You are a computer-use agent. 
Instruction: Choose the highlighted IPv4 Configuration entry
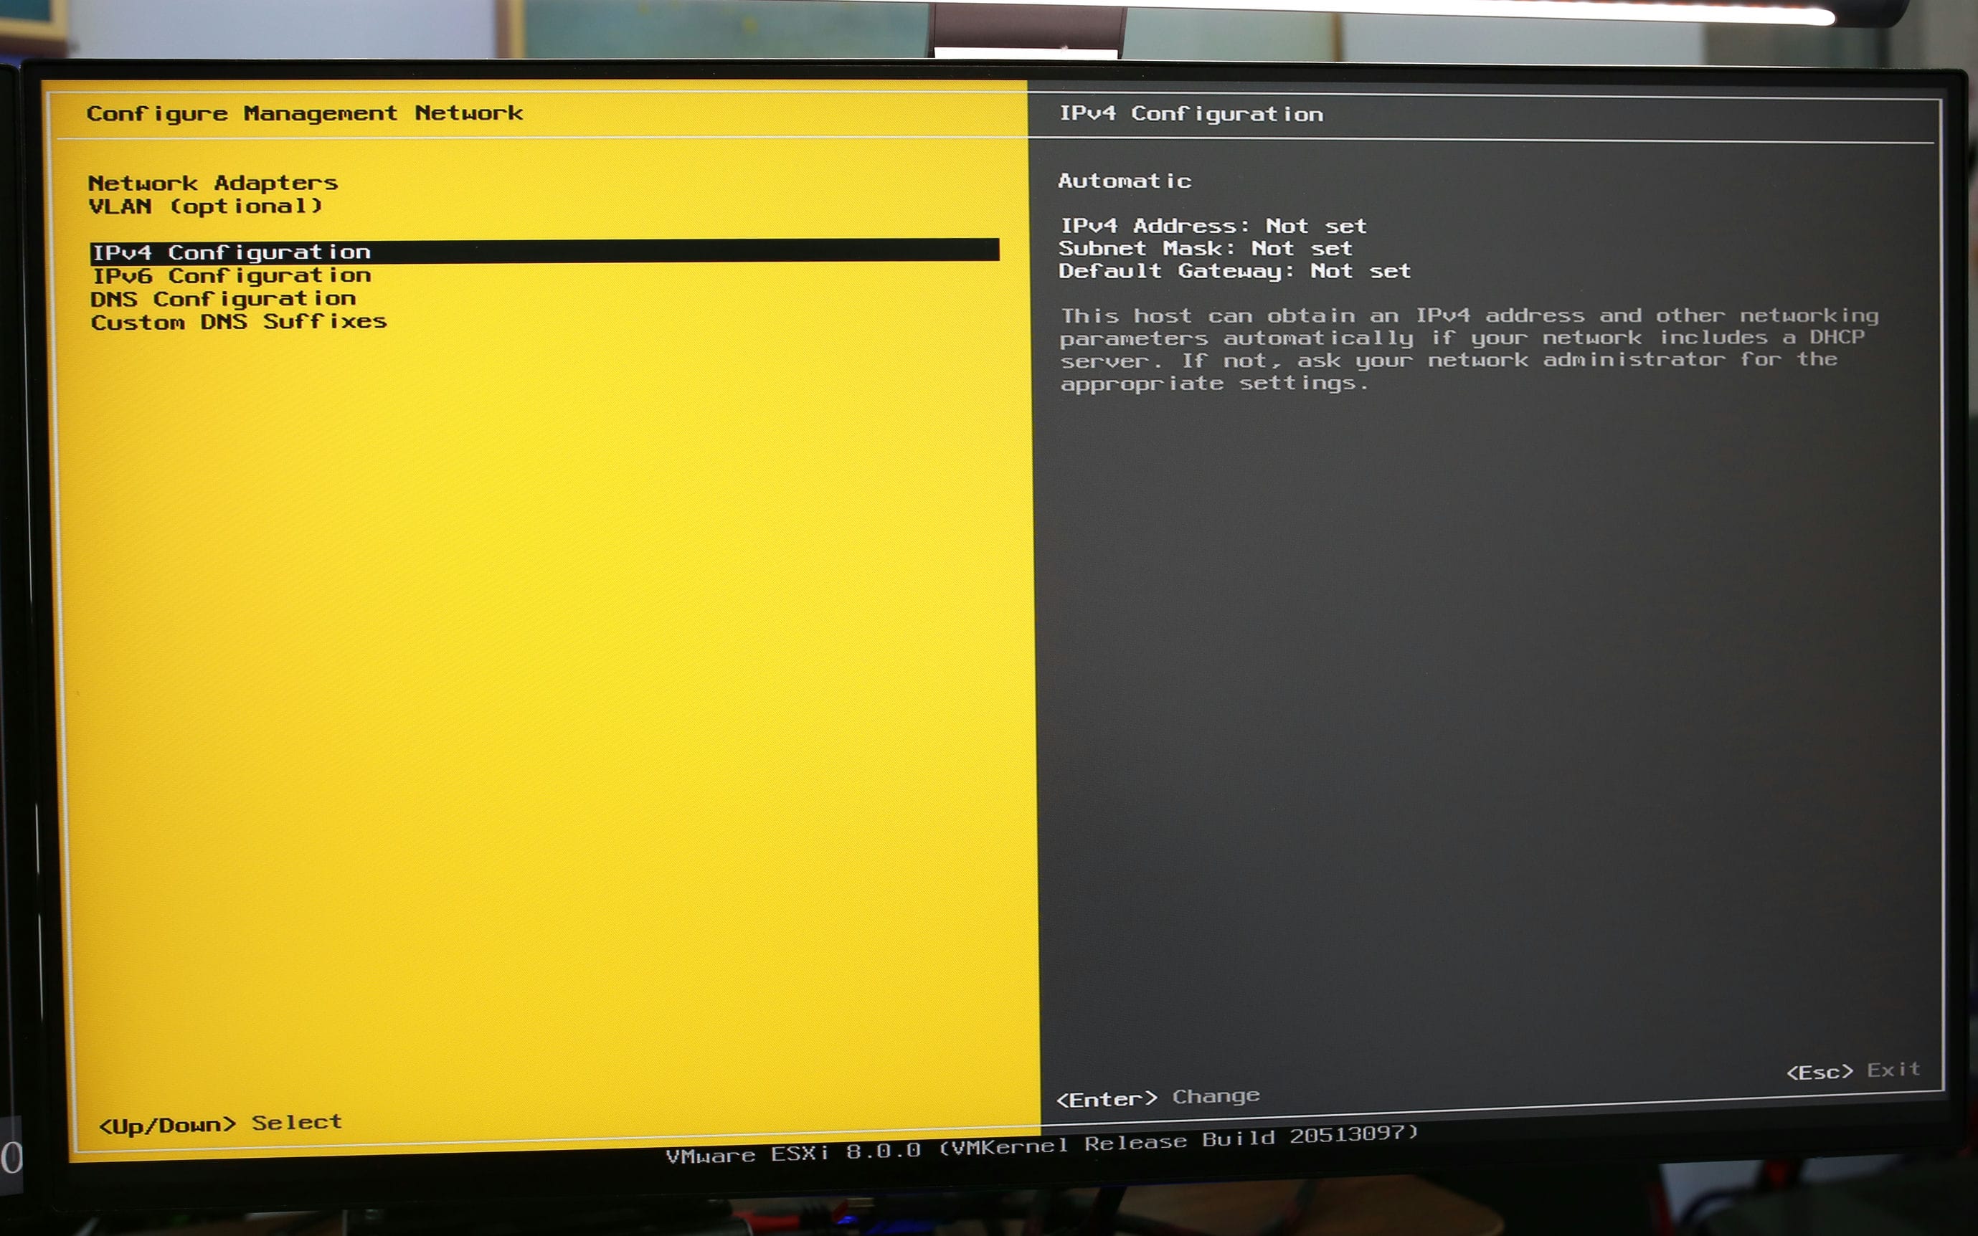[544, 251]
